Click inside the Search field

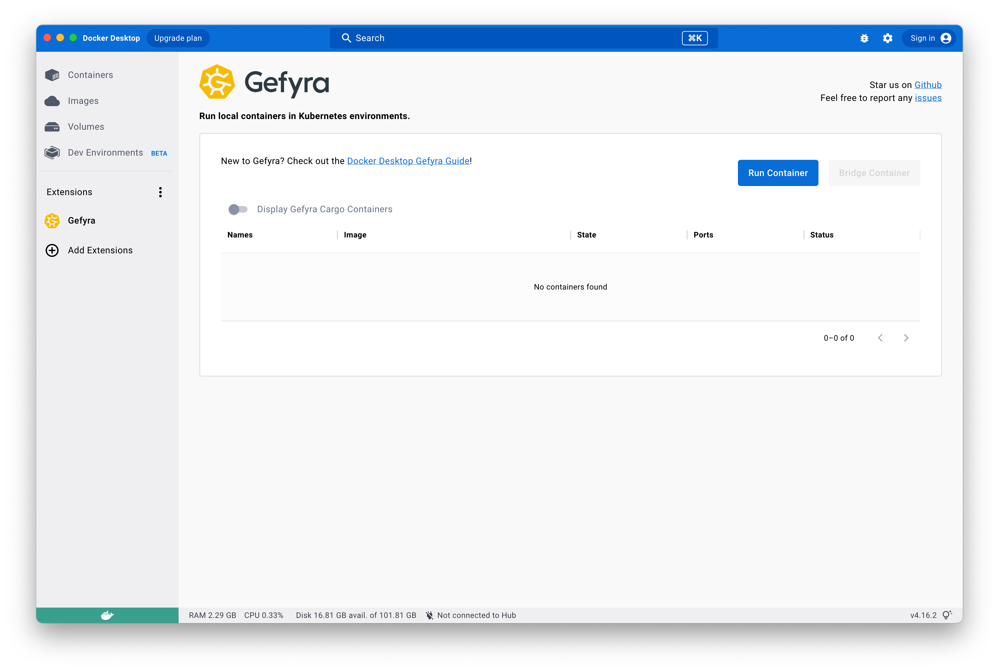(x=471, y=38)
